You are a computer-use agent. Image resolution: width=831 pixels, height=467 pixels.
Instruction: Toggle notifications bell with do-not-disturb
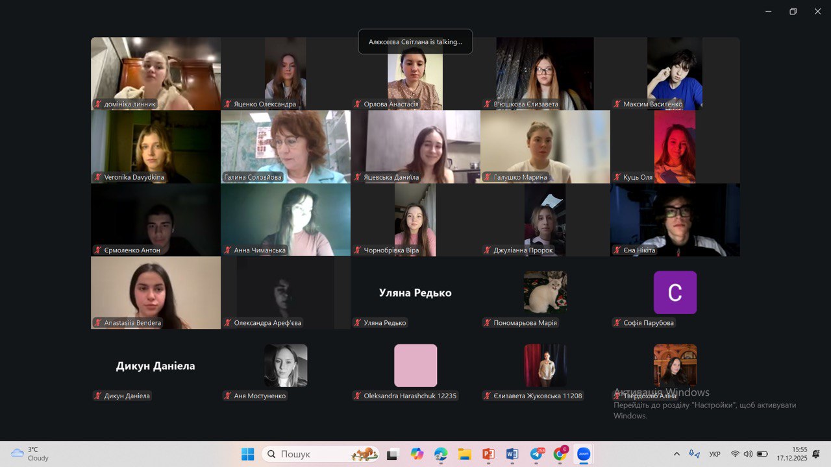pyautogui.click(x=816, y=454)
